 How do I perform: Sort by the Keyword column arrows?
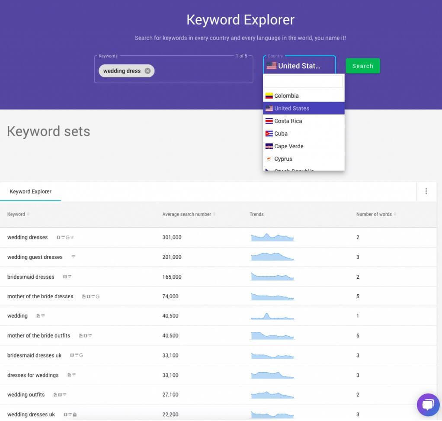(28, 214)
